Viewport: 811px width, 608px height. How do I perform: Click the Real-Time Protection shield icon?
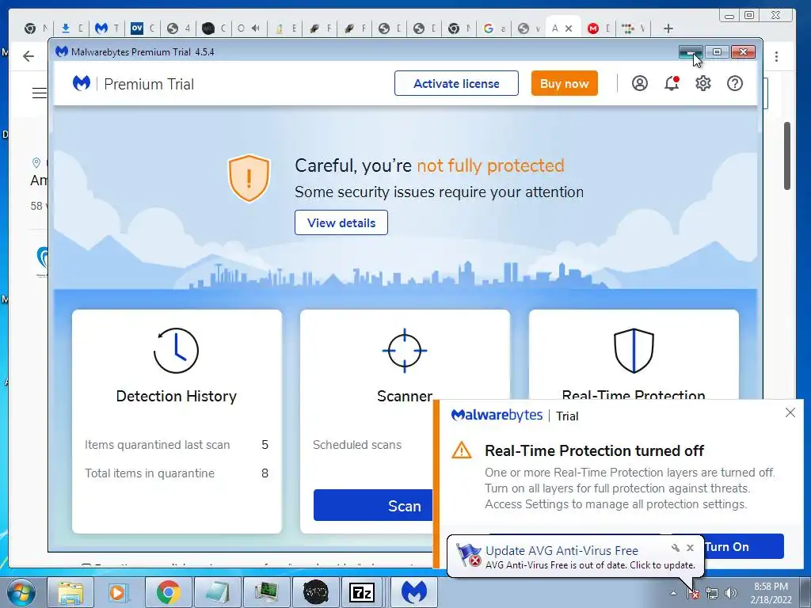click(634, 351)
